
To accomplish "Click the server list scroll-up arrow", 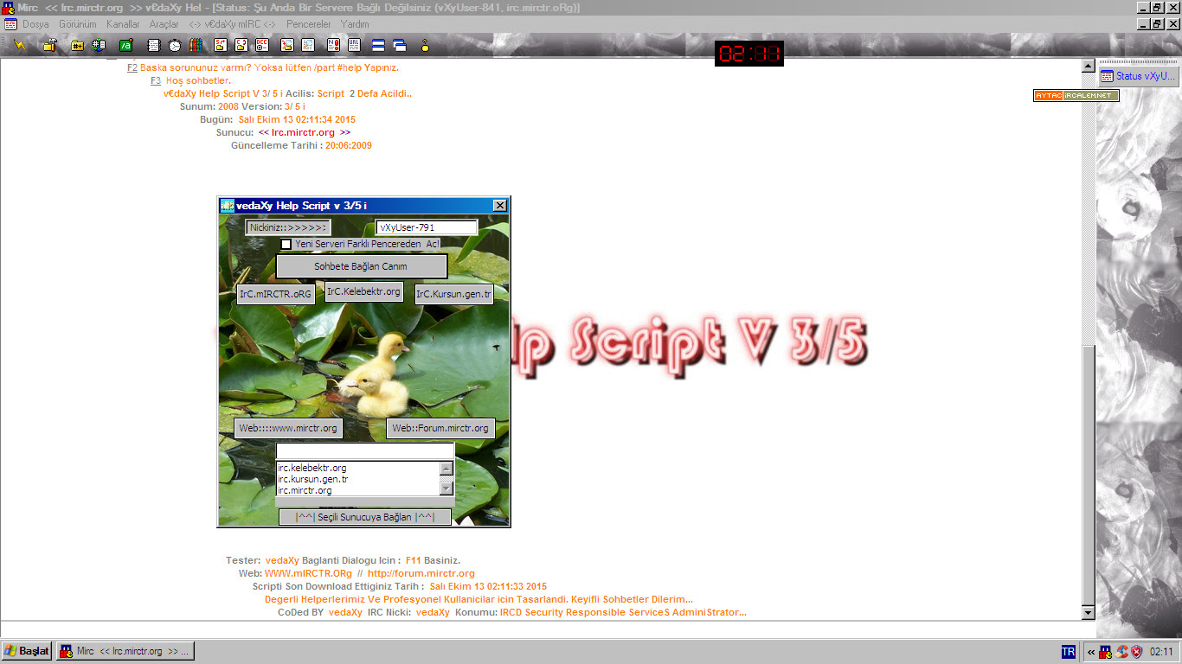I will click(x=446, y=469).
